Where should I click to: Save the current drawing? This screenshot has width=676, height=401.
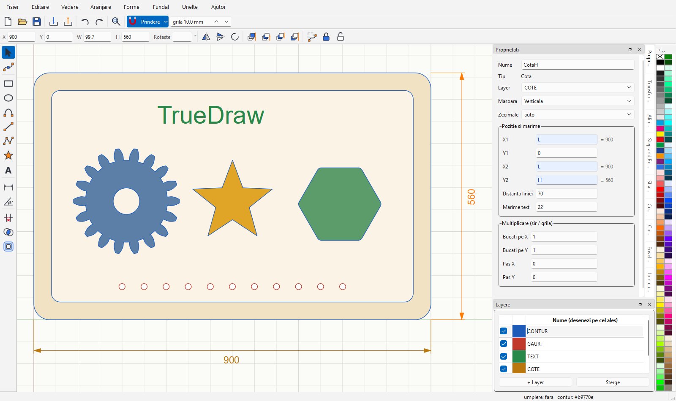[37, 22]
